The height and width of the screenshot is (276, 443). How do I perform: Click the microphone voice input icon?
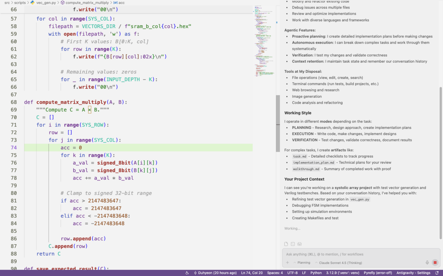click(427, 263)
